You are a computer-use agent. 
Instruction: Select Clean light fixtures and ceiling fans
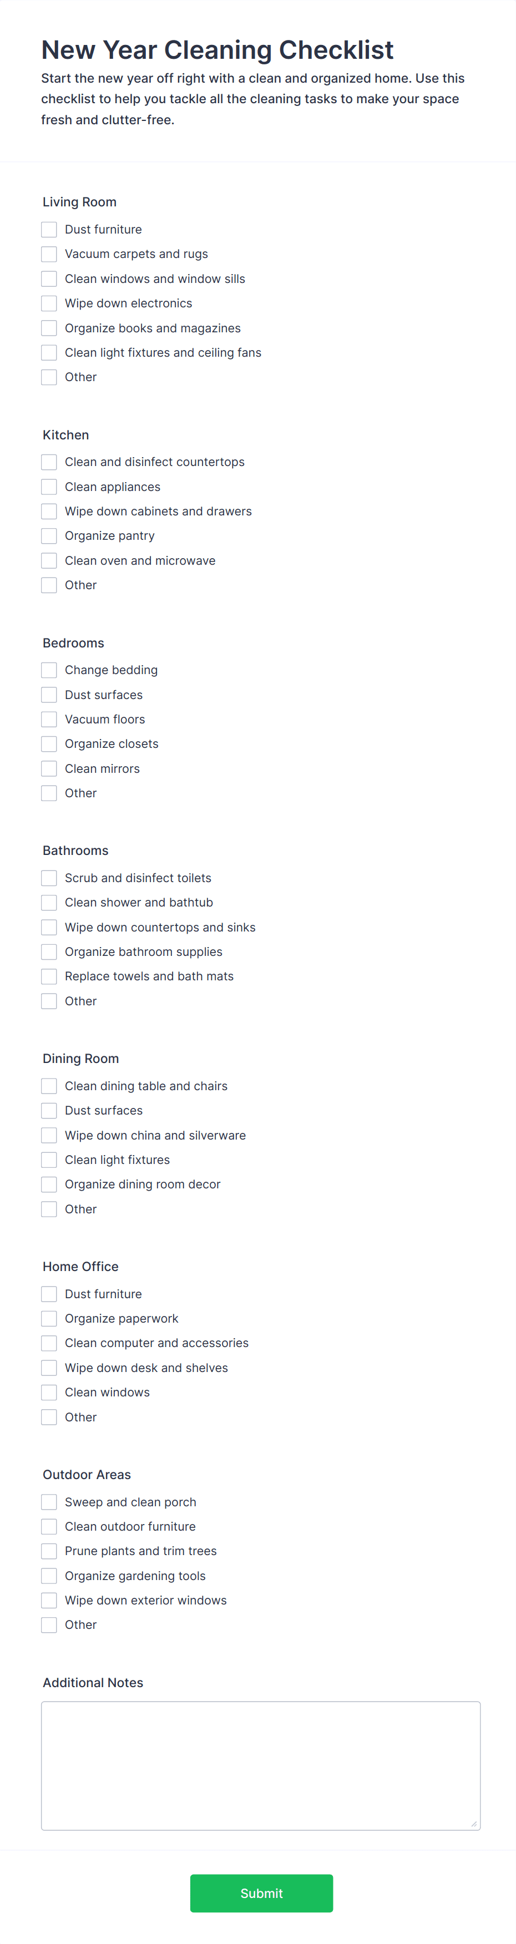(49, 352)
